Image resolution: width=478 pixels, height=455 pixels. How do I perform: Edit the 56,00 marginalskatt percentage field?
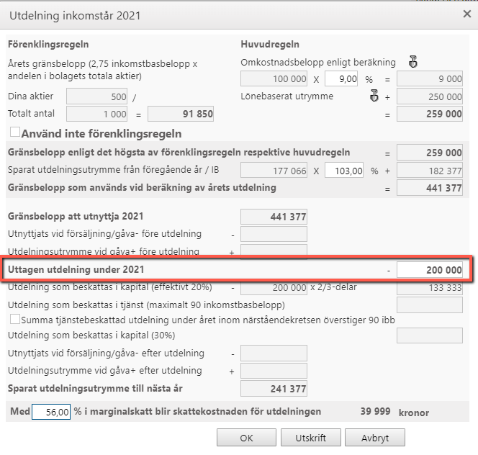tap(51, 412)
